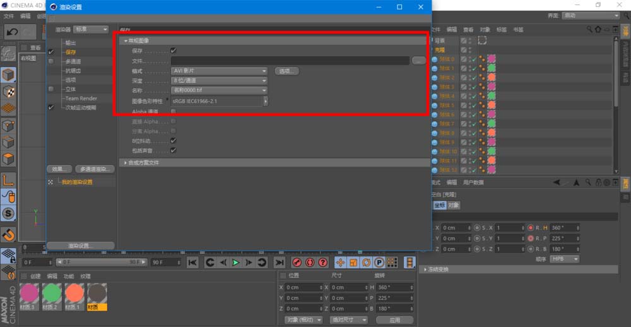
Task: Click the Make Editable terrain icon
Action: (8, 54)
